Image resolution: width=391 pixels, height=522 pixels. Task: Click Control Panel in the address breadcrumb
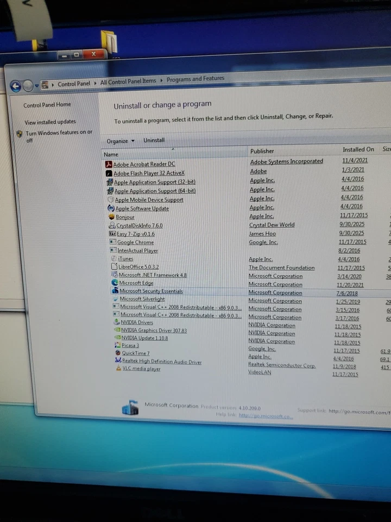coord(74,84)
